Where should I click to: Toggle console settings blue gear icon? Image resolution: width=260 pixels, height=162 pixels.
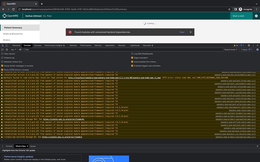click(257, 50)
